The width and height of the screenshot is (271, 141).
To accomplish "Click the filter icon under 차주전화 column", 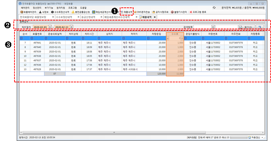I will 226,38.
